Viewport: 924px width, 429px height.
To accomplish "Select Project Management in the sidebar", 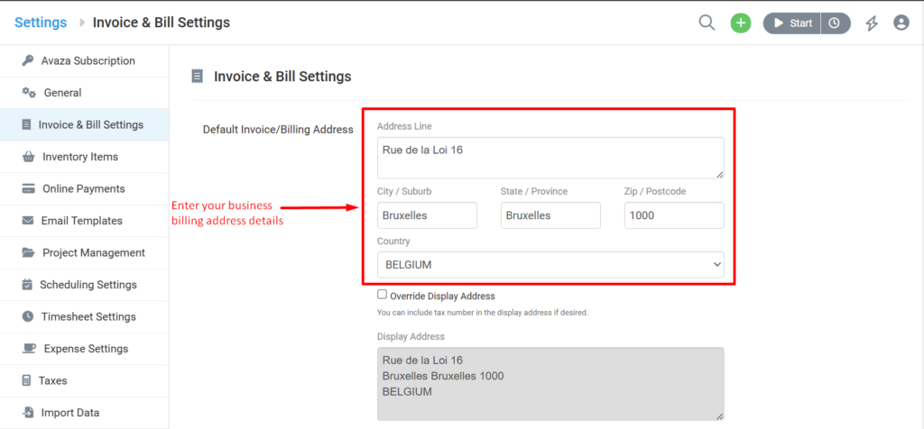I will pos(93,253).
